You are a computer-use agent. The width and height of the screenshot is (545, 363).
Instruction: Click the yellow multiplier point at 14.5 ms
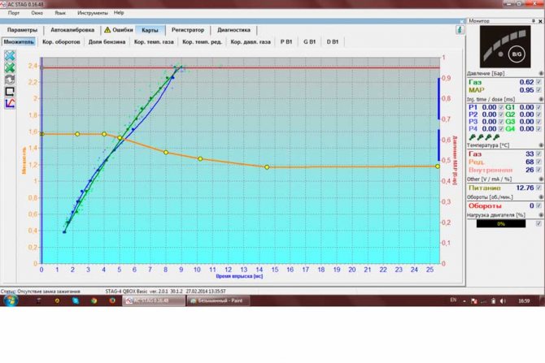pyautogui.click(x=266, y=167)
